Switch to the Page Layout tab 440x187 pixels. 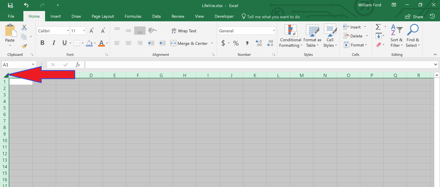pyautogui.click(x=103, y=17)
